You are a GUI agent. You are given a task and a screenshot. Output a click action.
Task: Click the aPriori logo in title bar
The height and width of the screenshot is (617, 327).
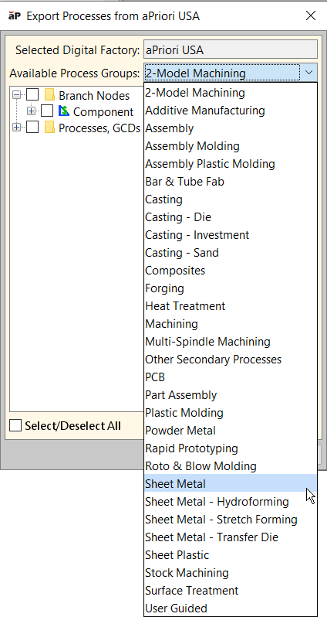[x=15, y=15]
